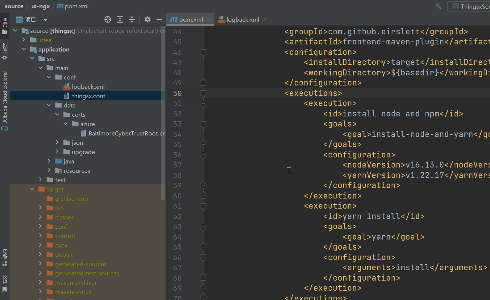Click the resources folder icon

[x=59, y=171]
